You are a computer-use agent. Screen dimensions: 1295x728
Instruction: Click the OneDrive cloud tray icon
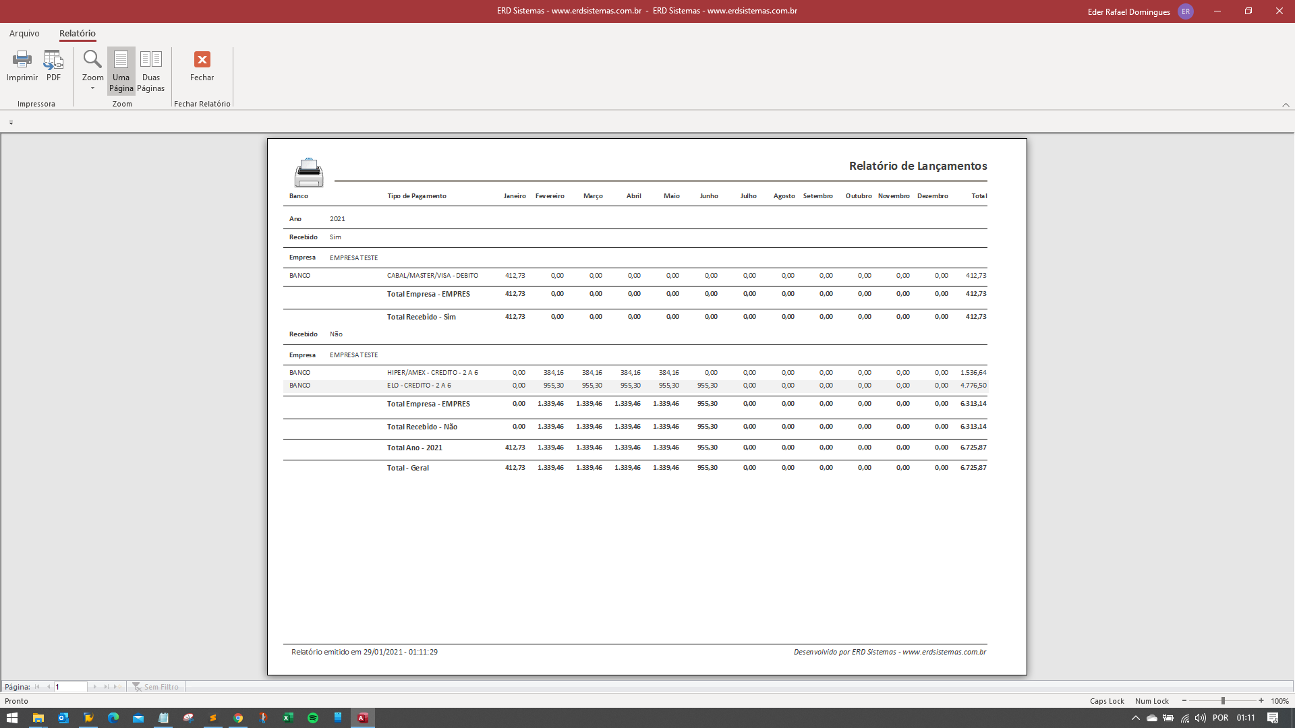click(x=1152, y=718)
